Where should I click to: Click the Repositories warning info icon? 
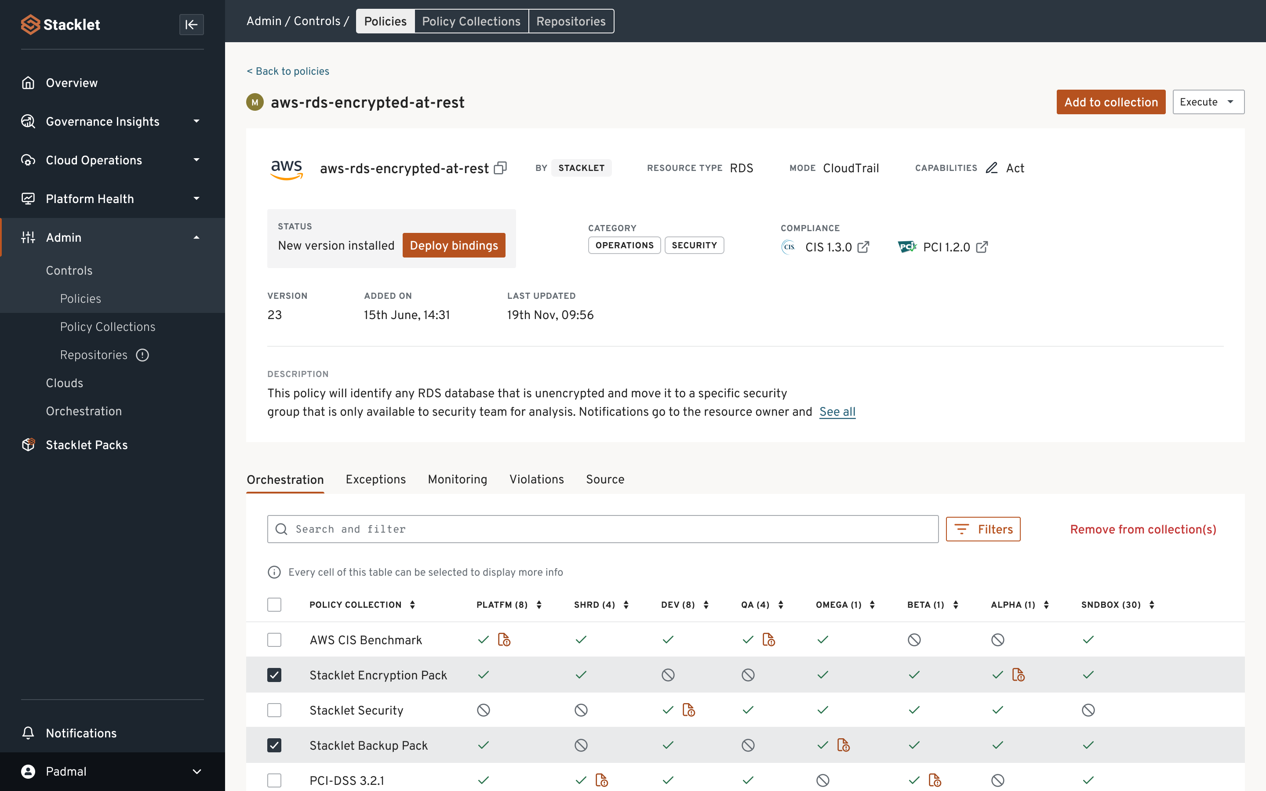(142, 355)
